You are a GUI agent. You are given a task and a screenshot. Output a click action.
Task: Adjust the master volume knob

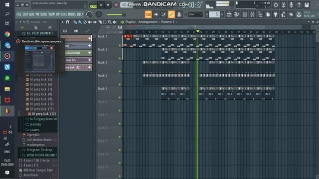[x=89, y=14]
